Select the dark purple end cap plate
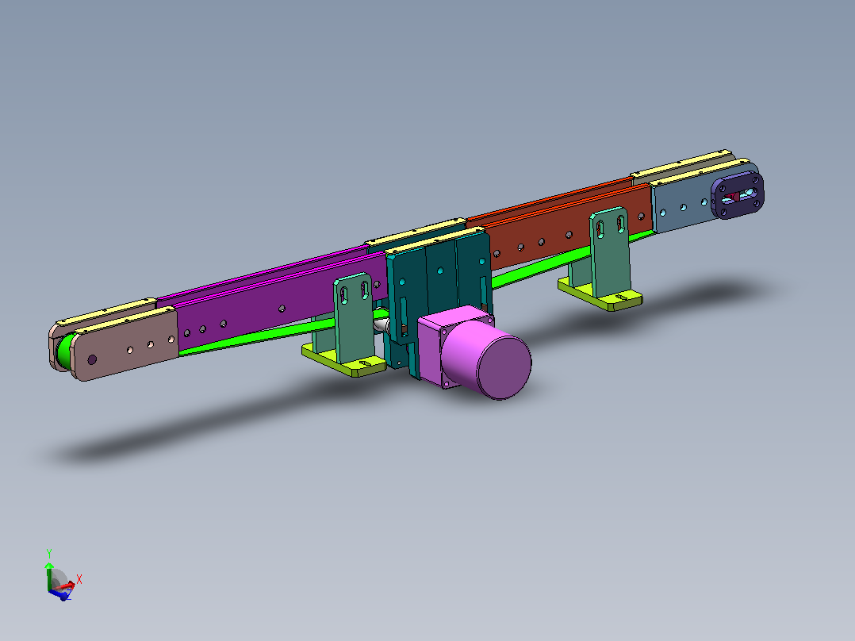 pyautogui.click(x=738, y=194)
